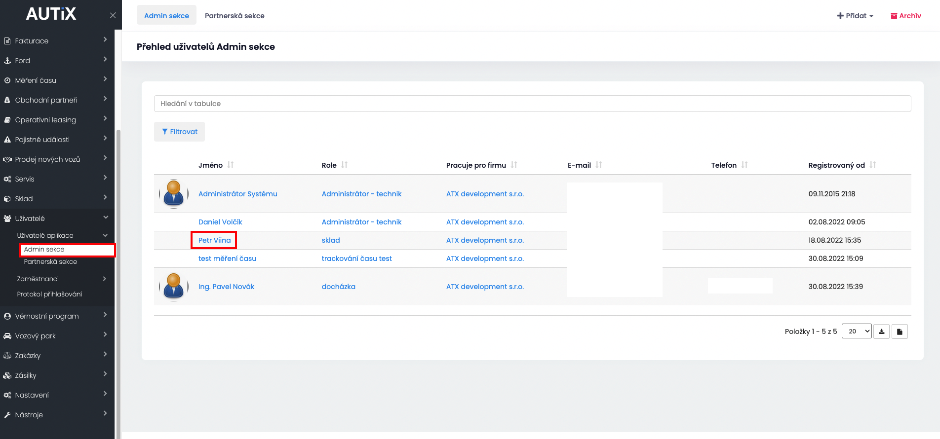Select Partnerská sekce in sidebar
940x439 pixels.
[50, 262]
